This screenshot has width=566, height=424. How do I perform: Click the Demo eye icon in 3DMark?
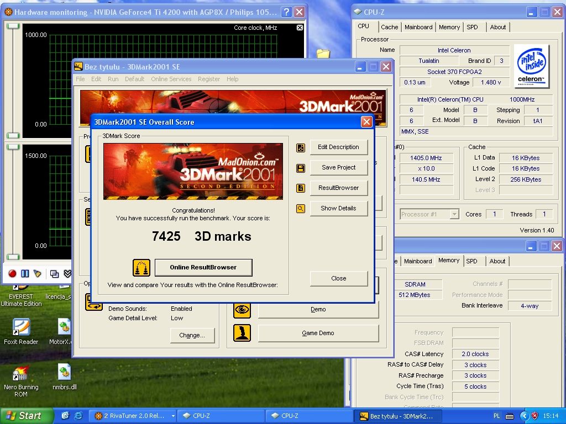pos(242,309)
